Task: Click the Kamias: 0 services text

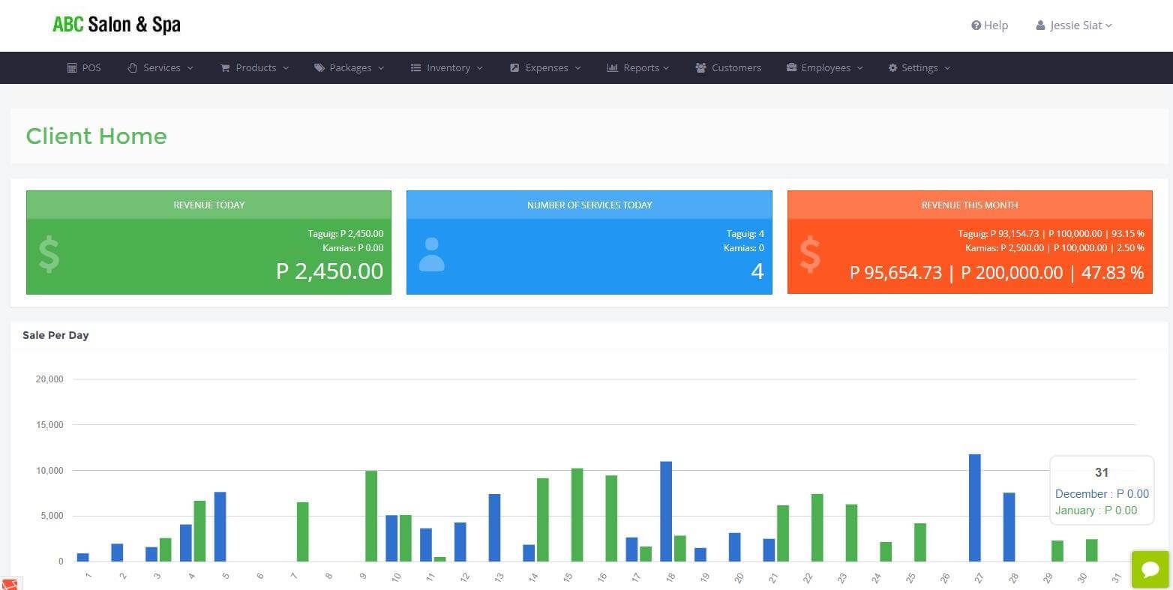Action: (x=744, y=247)
